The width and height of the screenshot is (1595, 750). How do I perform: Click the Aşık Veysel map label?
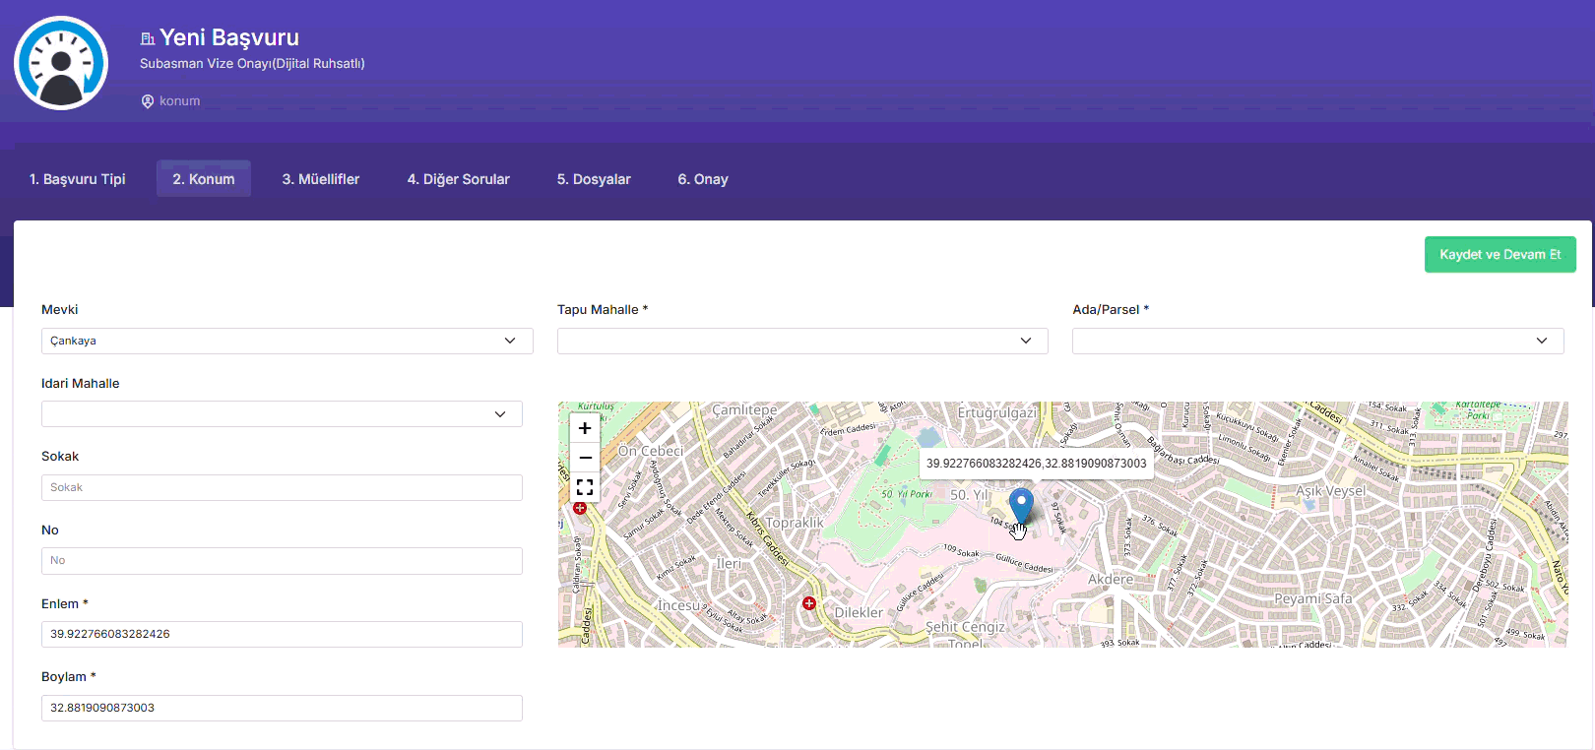tap(1330, 491)
